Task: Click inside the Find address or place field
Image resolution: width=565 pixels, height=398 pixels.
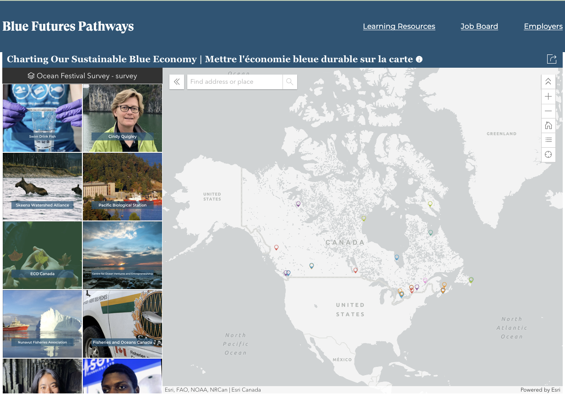Action: (x=235, y=82)
